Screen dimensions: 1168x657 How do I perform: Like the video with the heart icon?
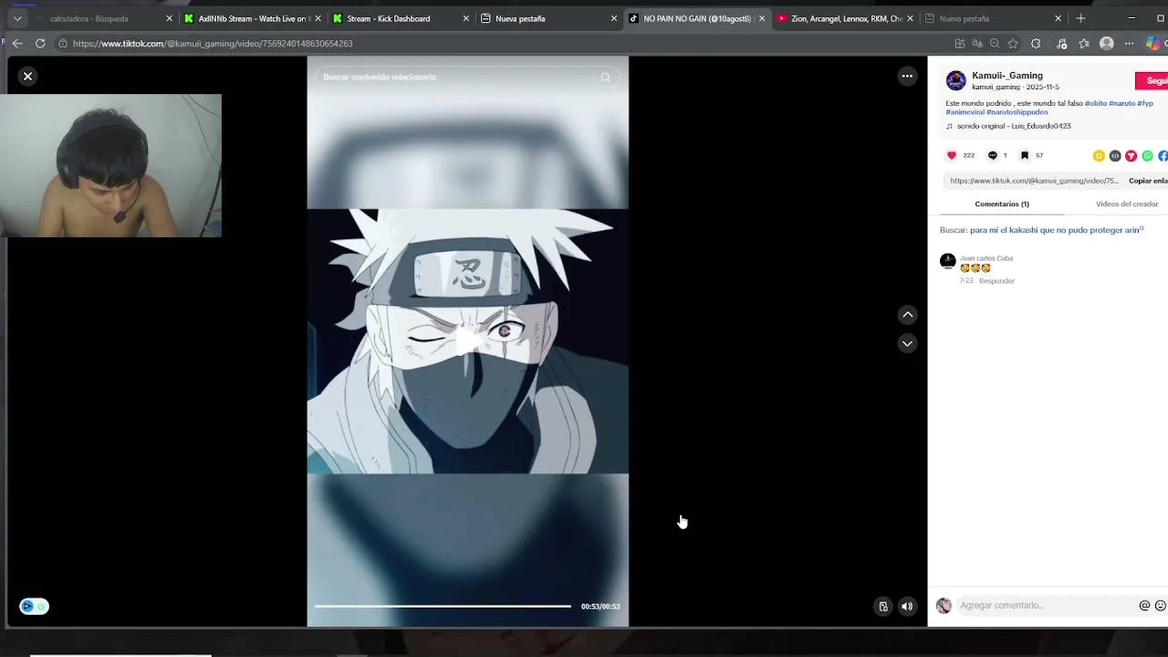coord(952,156)
